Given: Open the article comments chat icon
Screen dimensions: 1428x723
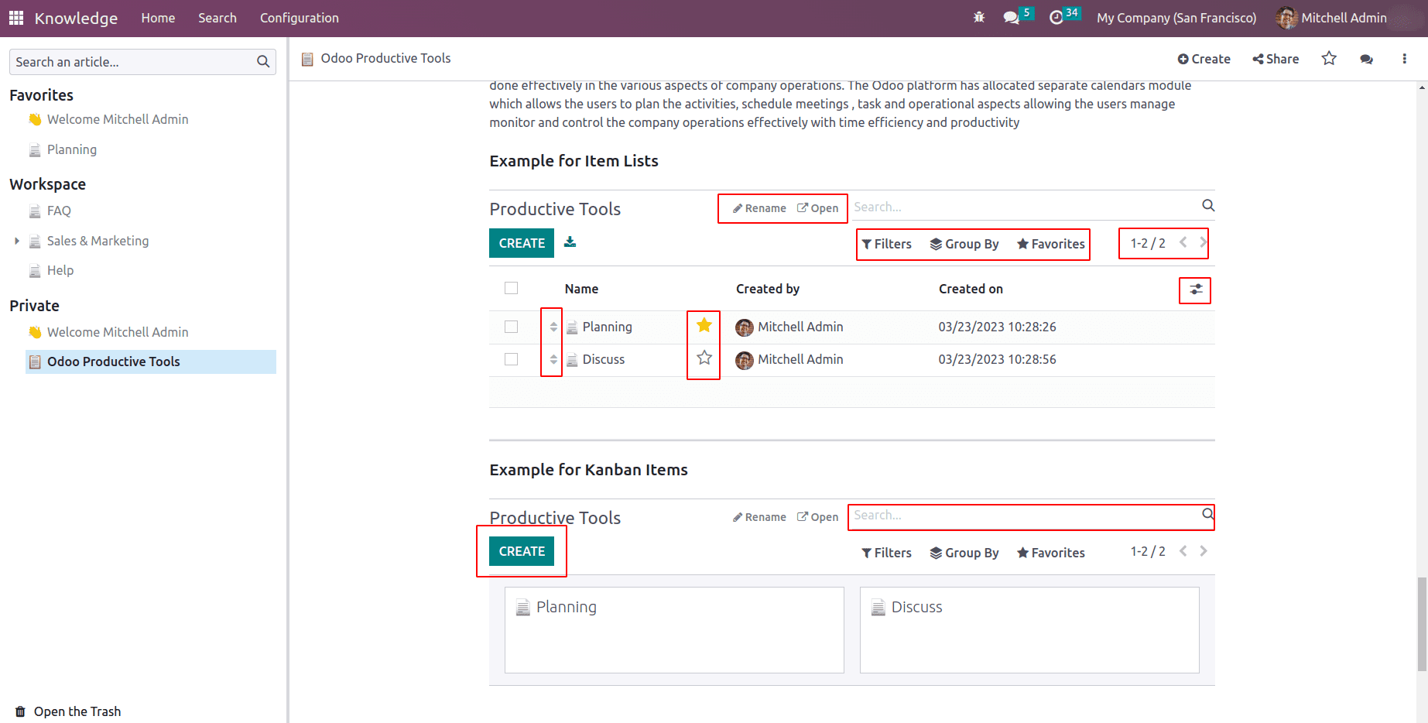Looking at the screenshot, I should click(1367, 59).
